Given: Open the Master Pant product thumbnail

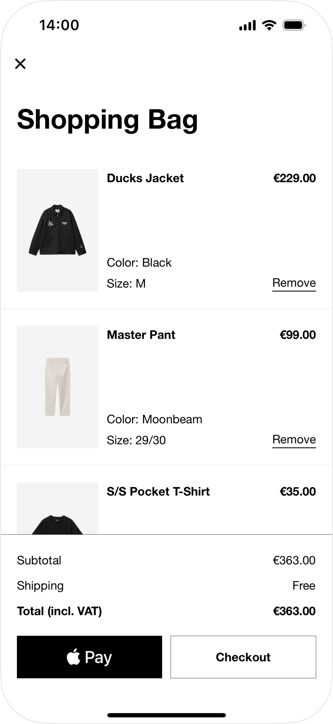Looking at the screenshot, I should (58, 387).
